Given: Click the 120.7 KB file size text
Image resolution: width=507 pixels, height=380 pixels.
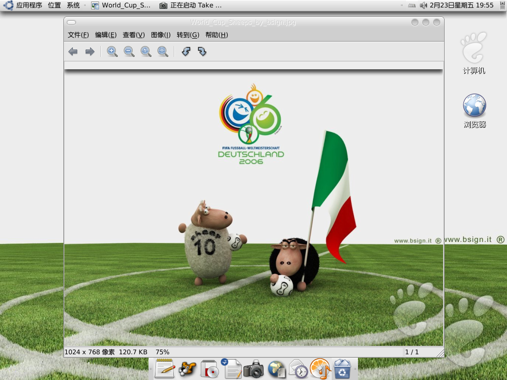Looking at the screenshot, I should (x=133, y=352).
